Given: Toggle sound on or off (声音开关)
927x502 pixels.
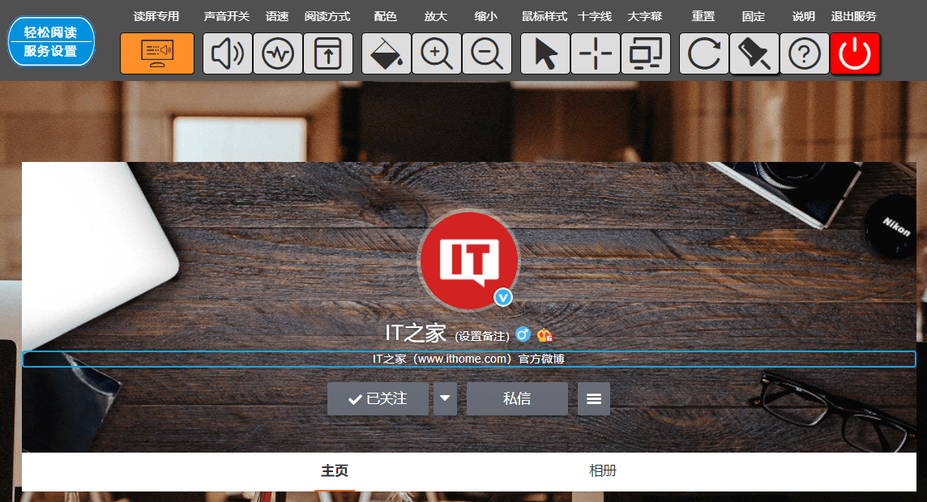Looking at the screenshot, I should pos(227,53).
